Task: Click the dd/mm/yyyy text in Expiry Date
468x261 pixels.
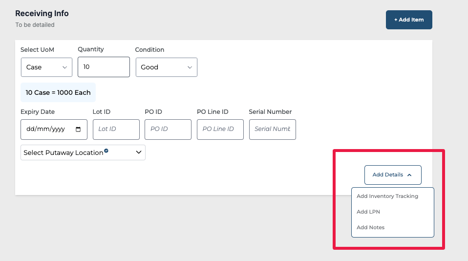Action: [45, 130]
